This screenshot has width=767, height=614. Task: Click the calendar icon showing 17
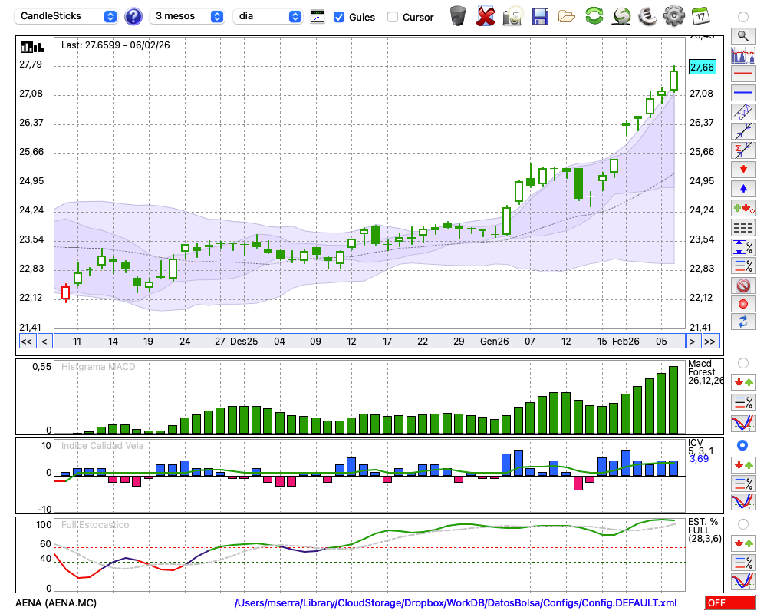pos(700,15)
